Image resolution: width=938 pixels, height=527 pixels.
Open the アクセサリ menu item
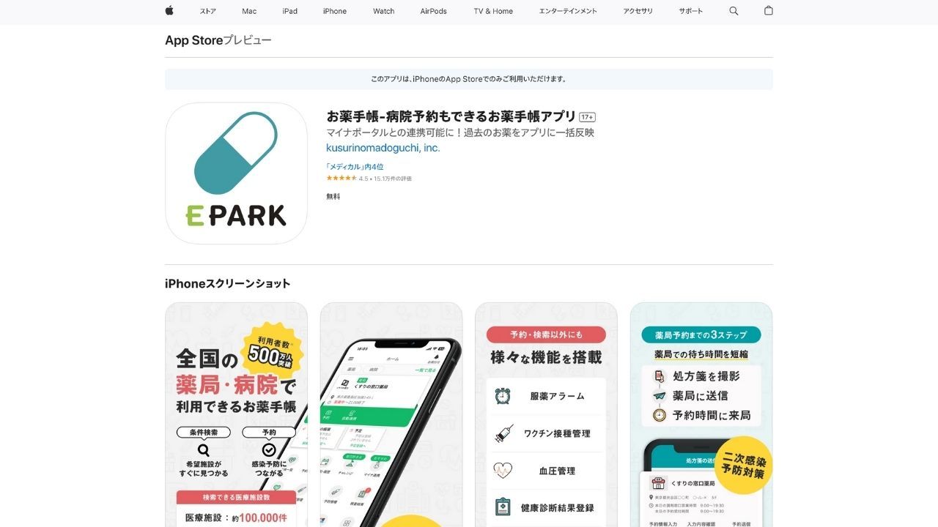(x=638, y=11)
